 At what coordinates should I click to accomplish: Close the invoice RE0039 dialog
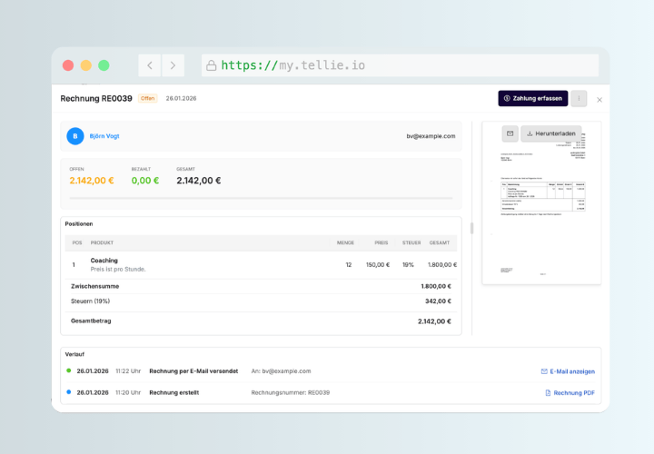click(x=599, y=100)
